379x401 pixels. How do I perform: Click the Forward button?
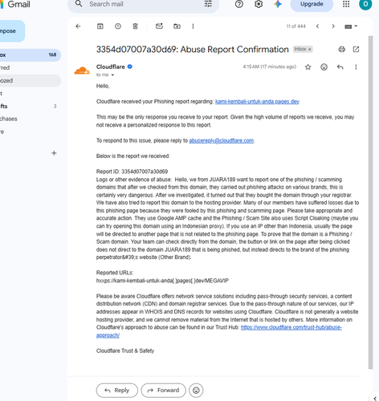164,391
